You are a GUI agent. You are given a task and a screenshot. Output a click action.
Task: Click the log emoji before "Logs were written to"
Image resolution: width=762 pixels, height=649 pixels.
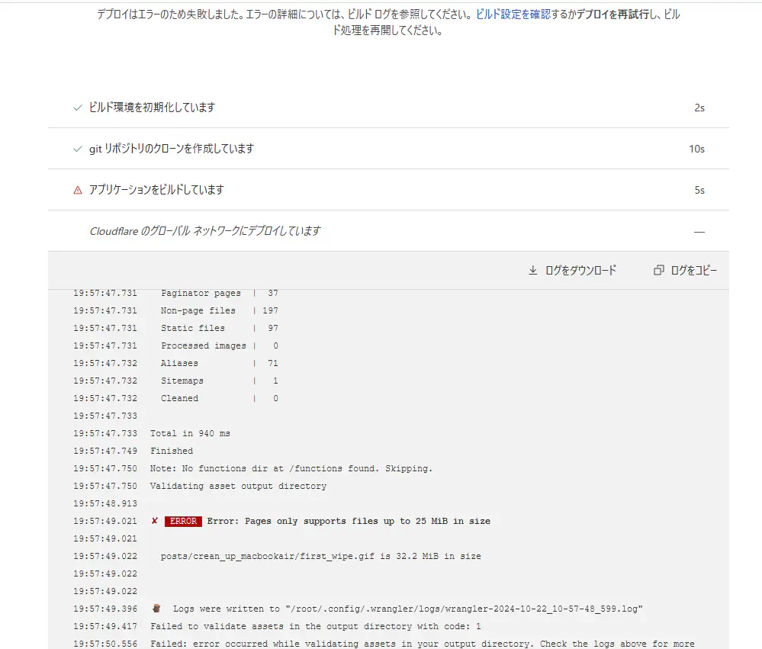coord(156,609)
